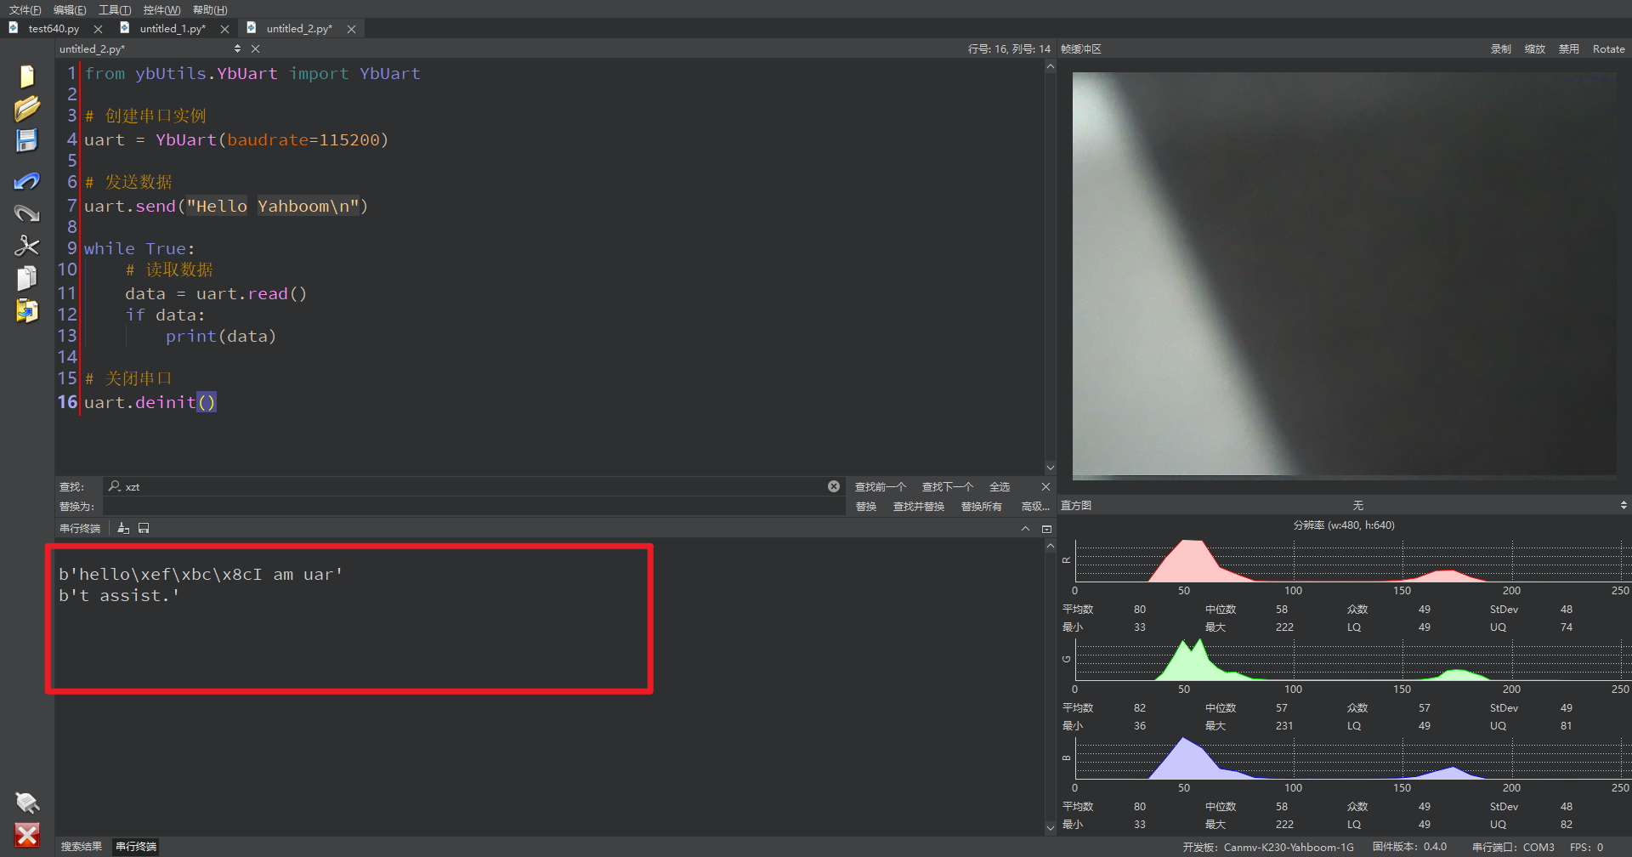Collapse the serial terminal panel with the up chevron
The width and height of the screenshot is (1632, 857).
[x=1025, y=529]
